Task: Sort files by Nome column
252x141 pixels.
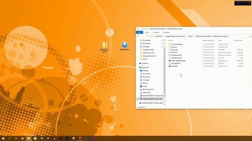Action: (x=170, y=40)
